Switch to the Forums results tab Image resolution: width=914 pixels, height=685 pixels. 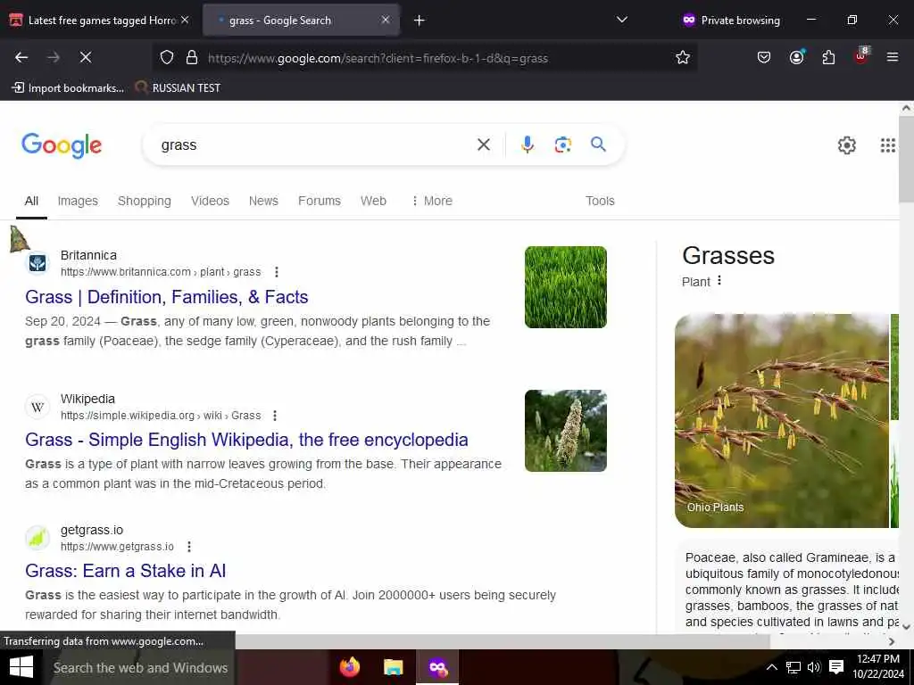point(320,201)
